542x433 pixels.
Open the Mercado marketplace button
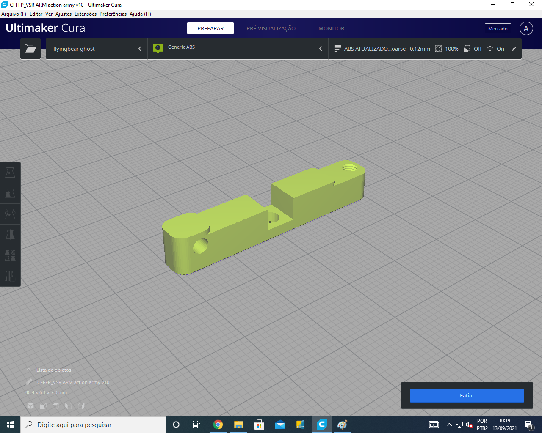point(498,28)
